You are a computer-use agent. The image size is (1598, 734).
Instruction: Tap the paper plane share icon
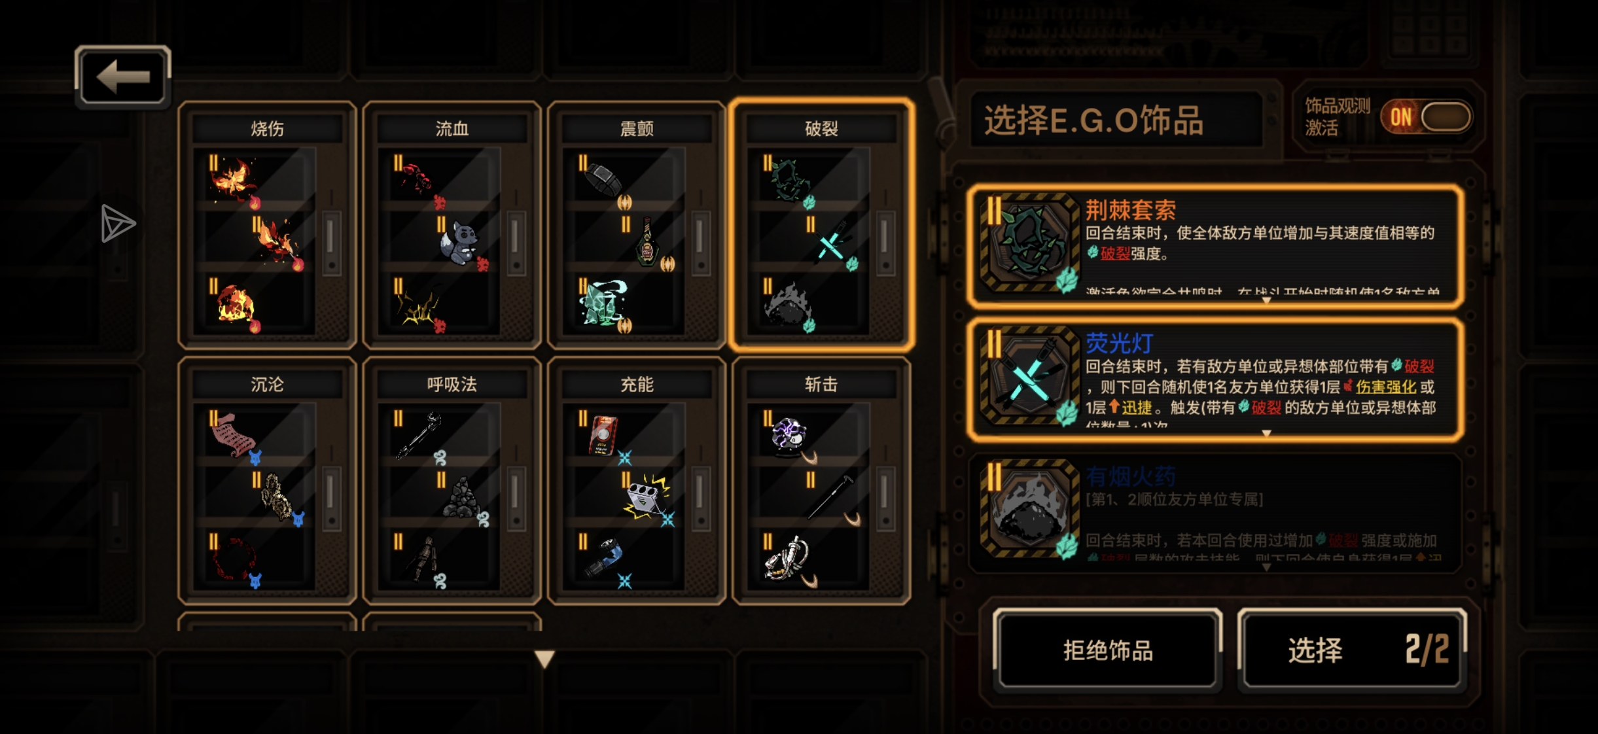pyautogui.click(x=118, y=224)
